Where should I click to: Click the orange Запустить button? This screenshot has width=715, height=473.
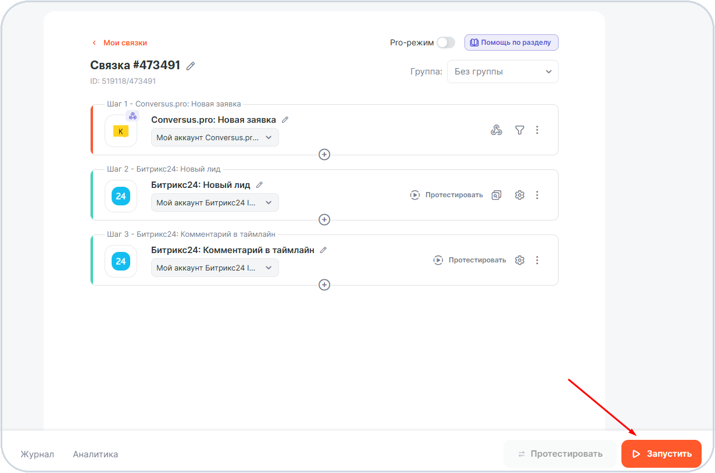point(662,454)
